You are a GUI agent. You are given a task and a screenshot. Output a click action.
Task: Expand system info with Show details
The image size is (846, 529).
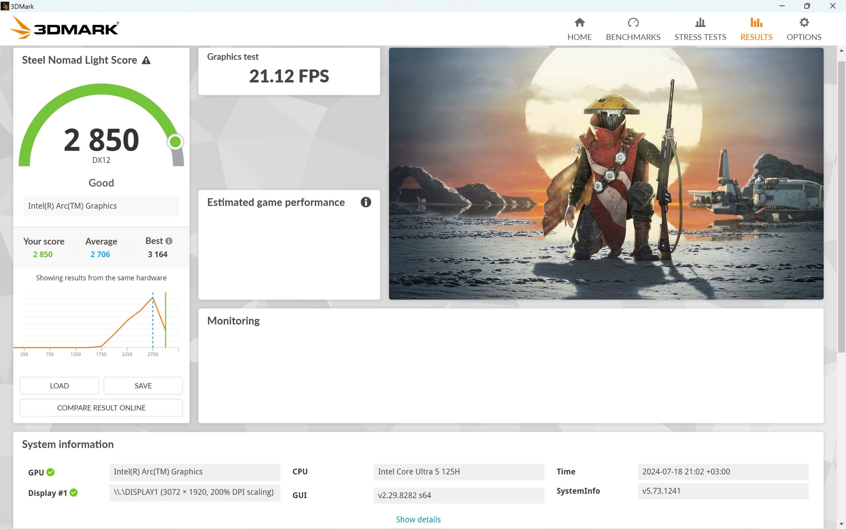click(418, 519)
